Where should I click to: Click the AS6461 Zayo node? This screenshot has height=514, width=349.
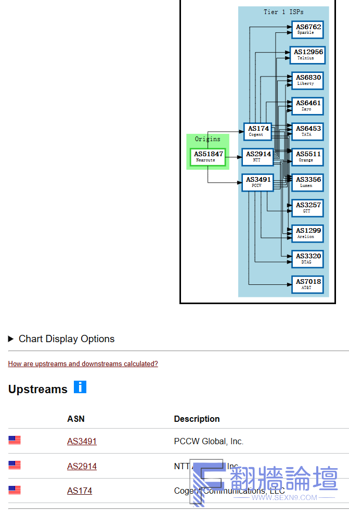(x=308, y=106)
